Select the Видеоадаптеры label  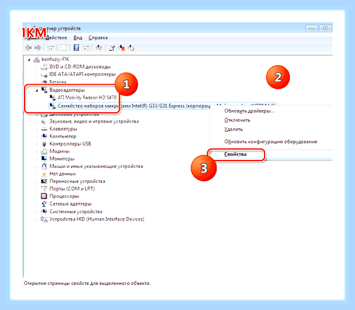coord(67,90)
